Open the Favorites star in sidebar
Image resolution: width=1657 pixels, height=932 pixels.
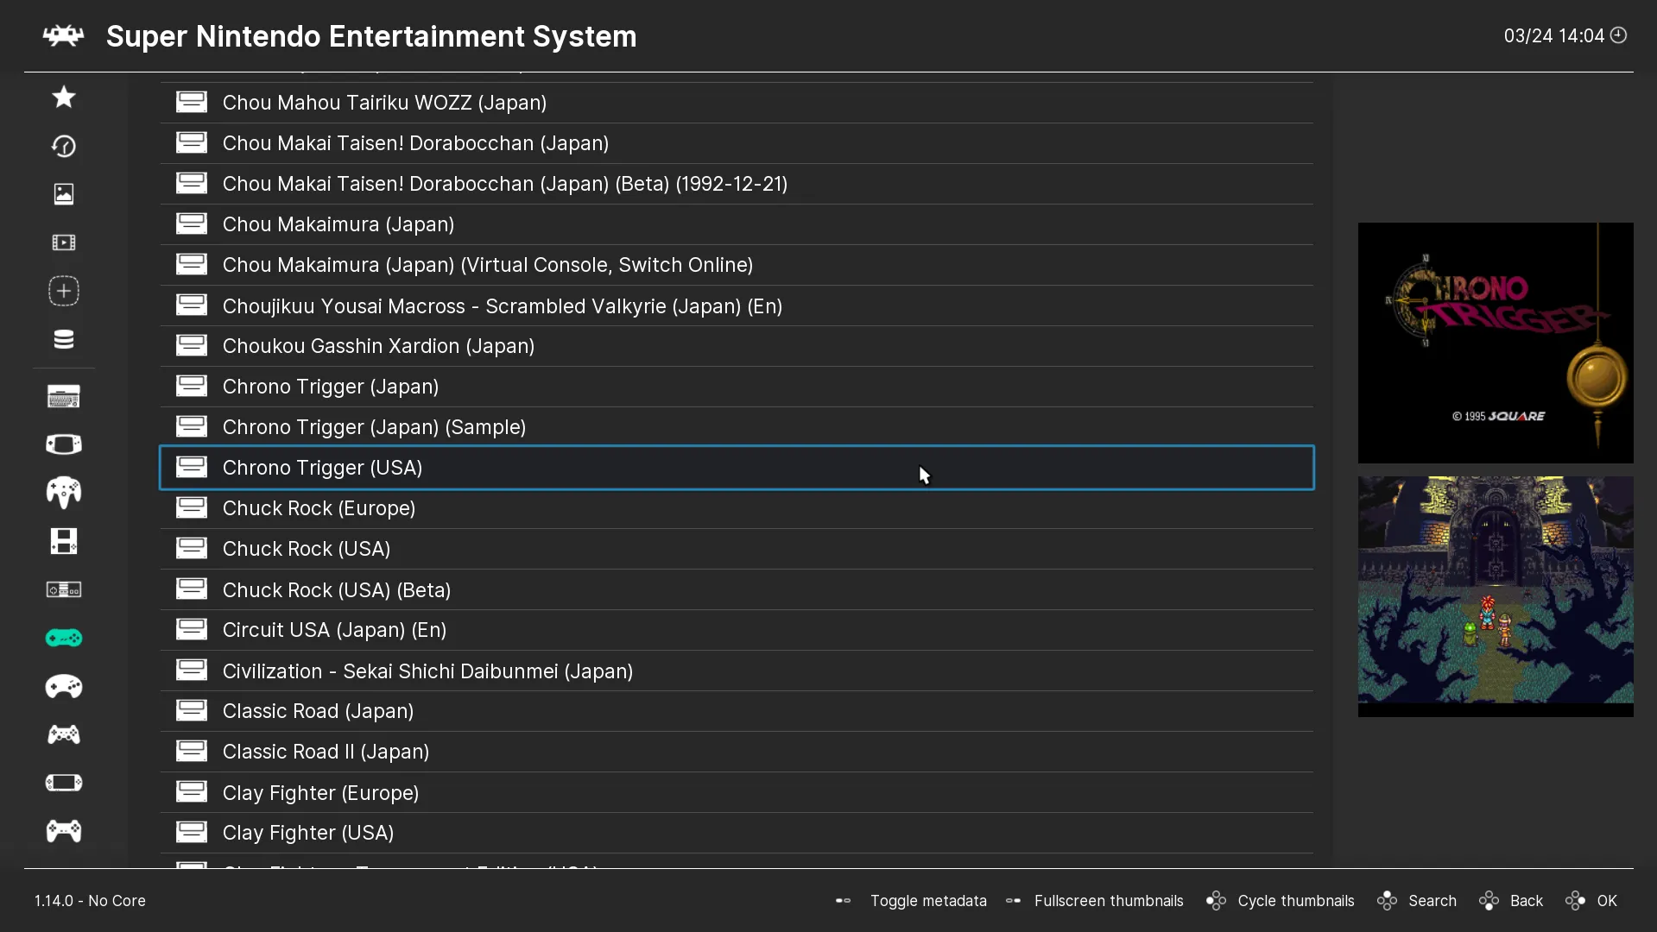[64, 98]
